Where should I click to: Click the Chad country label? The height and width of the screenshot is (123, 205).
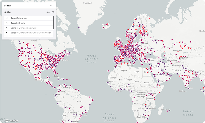pyautogui.click(x=137, y=81)
